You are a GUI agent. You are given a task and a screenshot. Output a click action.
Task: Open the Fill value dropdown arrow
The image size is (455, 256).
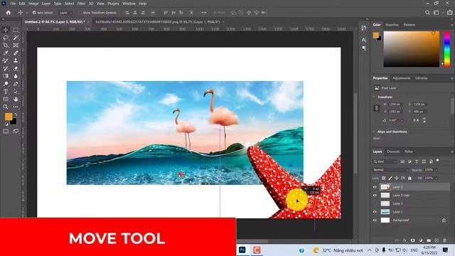(436, 178)
